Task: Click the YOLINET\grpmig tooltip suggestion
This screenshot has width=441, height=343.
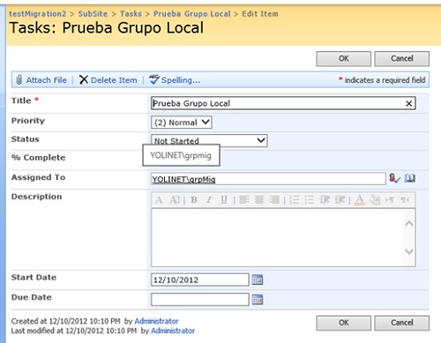Action: 181,155
